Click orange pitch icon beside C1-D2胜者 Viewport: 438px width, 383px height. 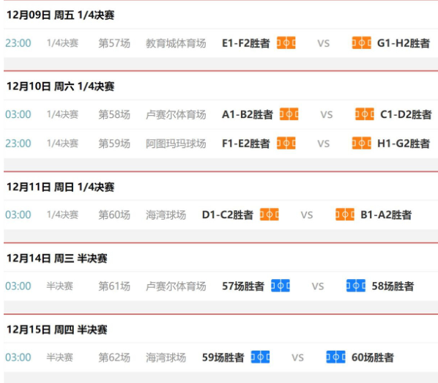coord(365,114)
